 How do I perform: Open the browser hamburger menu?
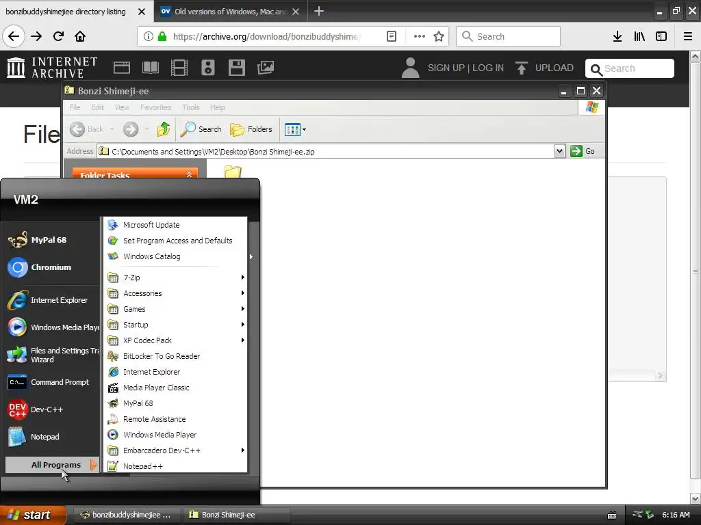688,36
